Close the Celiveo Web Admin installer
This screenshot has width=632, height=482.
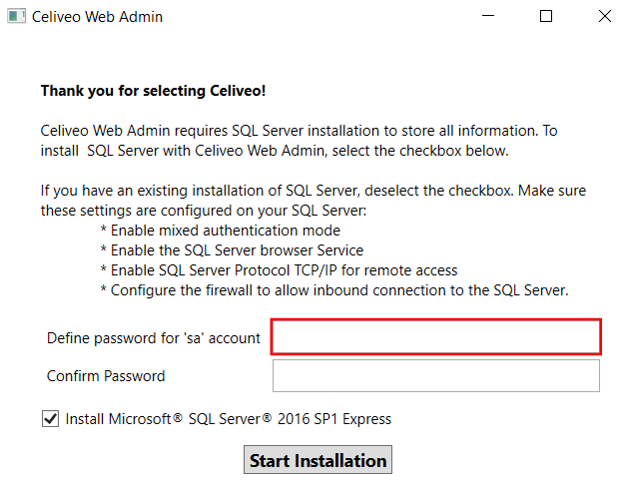(x=604, y=17)
